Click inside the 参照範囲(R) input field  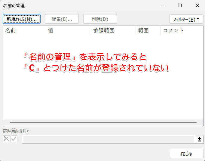point(109,139)
